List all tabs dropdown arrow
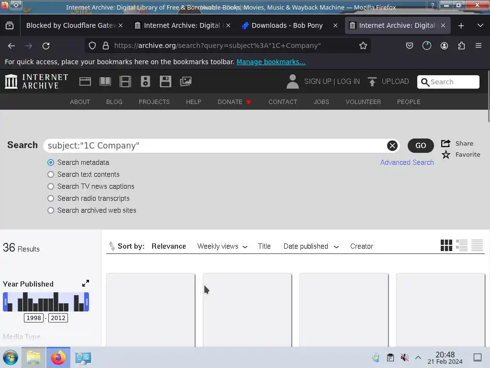Screen dimensions: 490x368 click(480, 25)
